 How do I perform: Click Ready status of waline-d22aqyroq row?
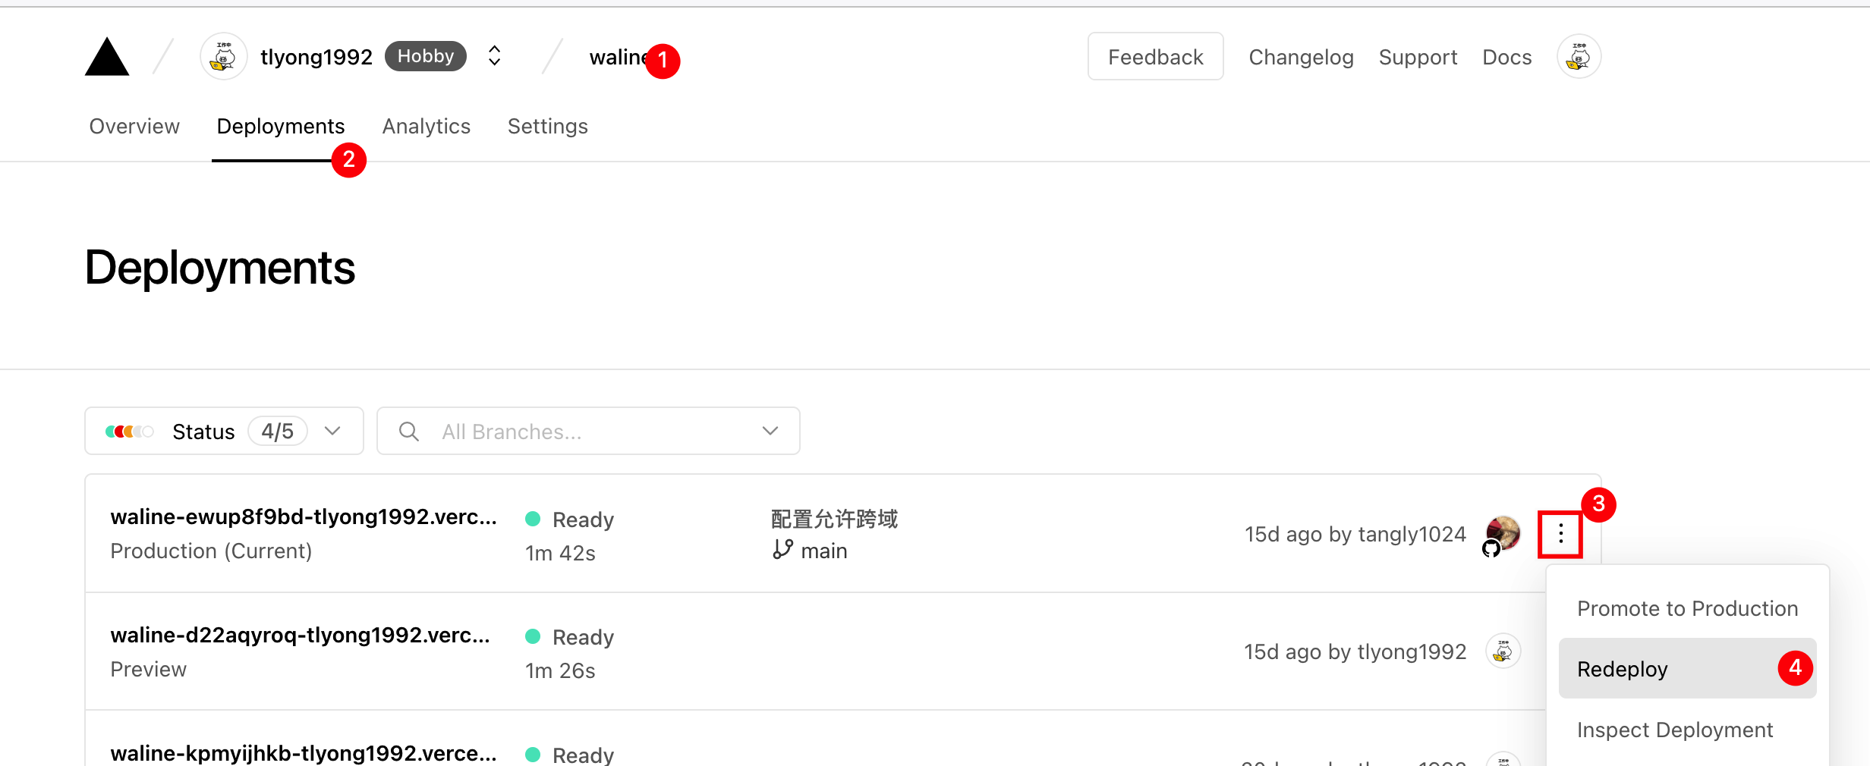point(570,637)
